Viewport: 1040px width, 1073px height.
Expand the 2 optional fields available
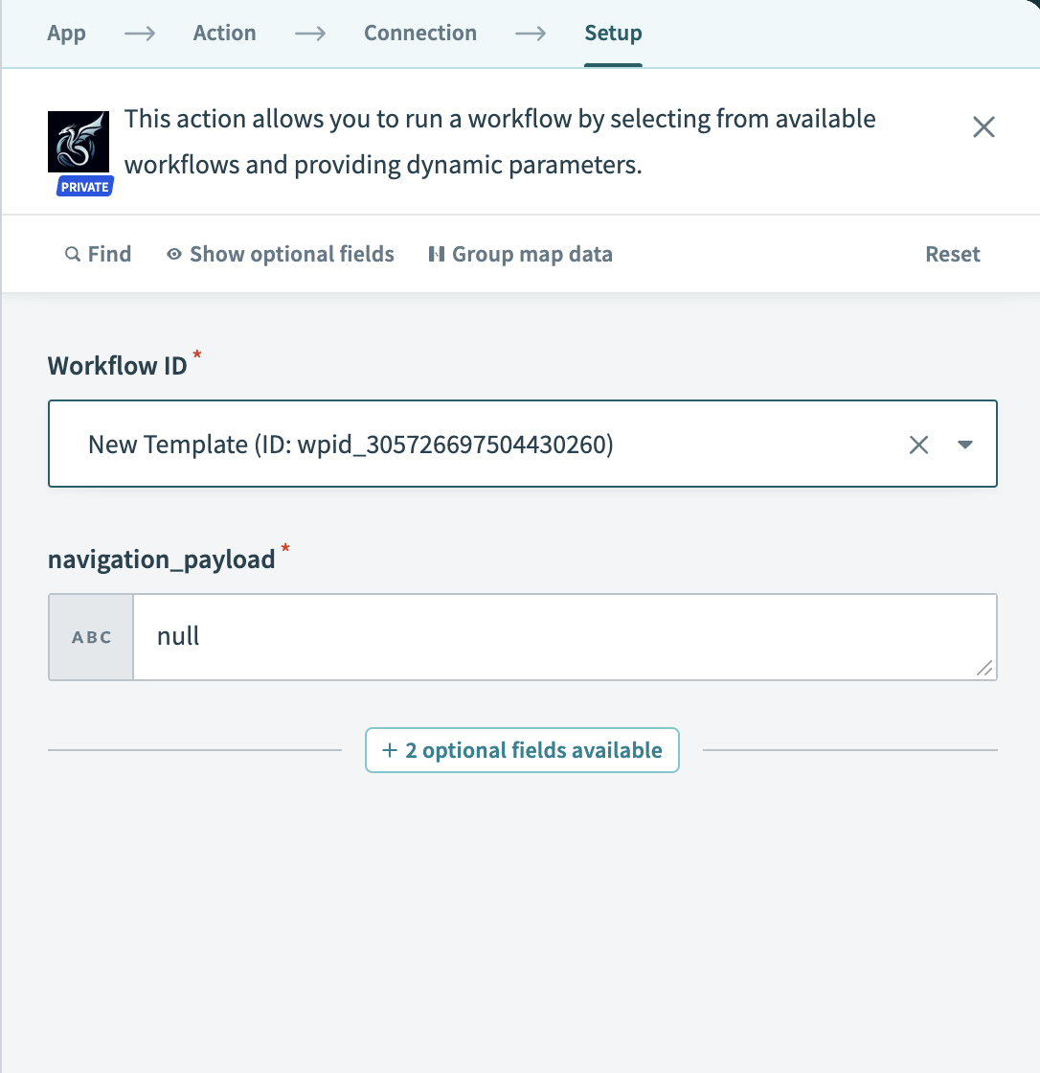pos(522,750)
